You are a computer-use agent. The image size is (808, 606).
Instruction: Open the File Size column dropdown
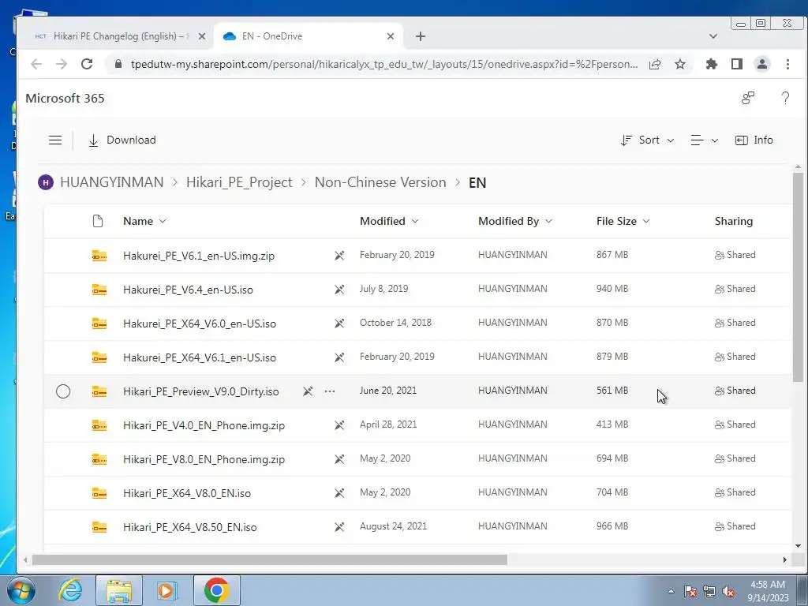623,221
